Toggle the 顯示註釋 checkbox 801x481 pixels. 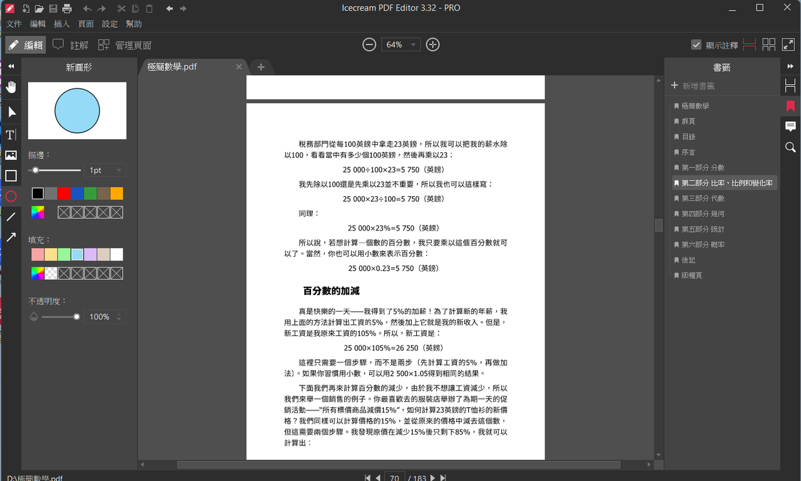pyautogui.click(x=696, y=44)
